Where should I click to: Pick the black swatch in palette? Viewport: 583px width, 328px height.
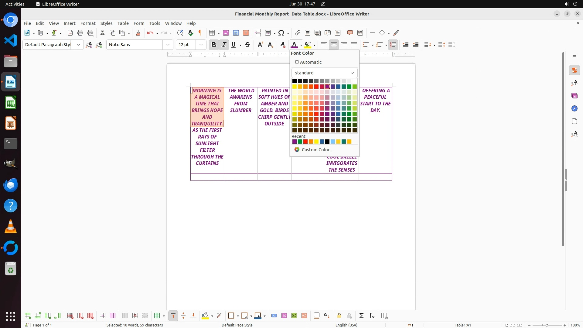coord(294,81)
